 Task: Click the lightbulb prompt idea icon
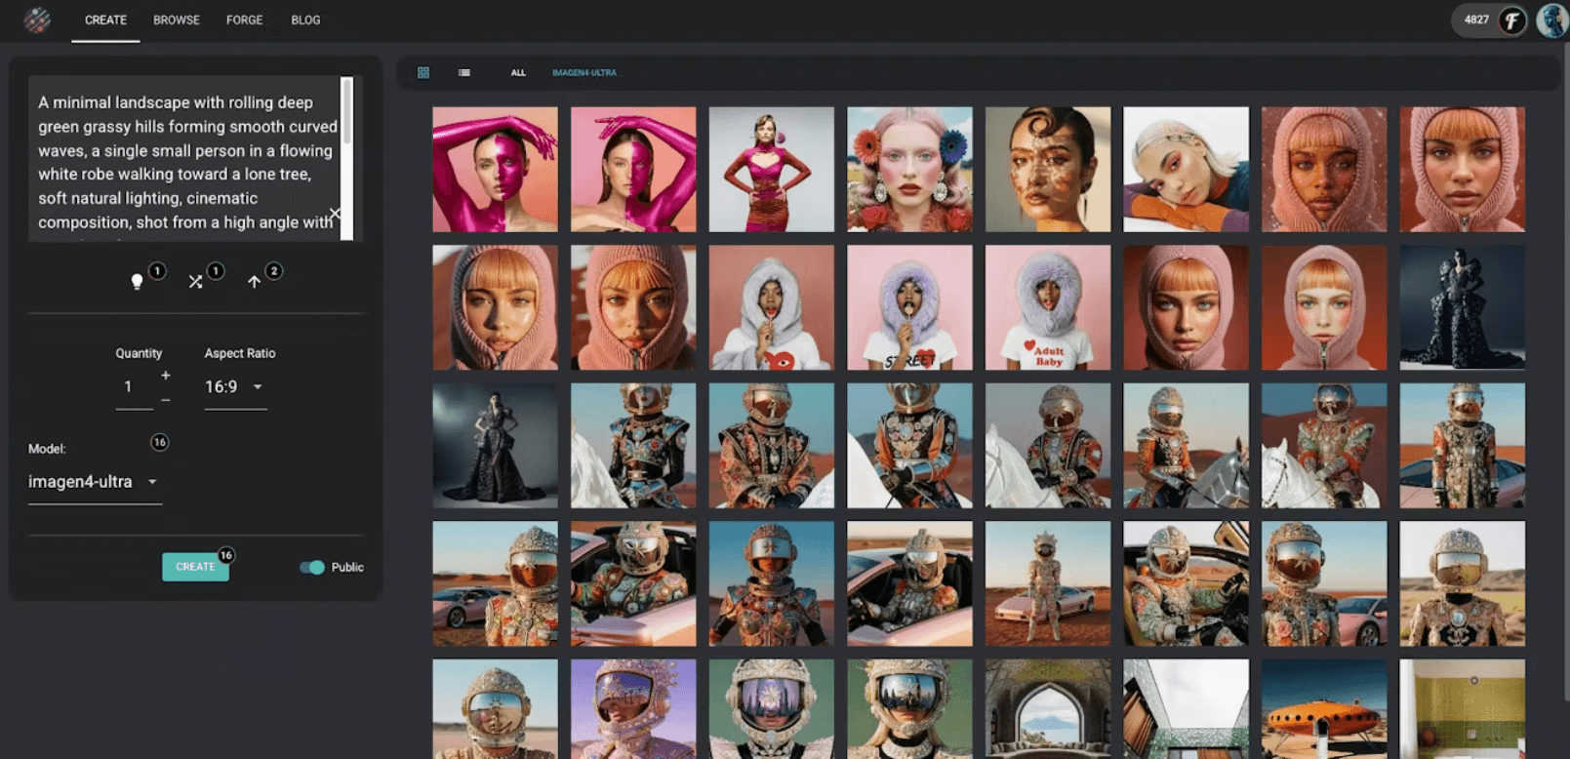(137, 281)
